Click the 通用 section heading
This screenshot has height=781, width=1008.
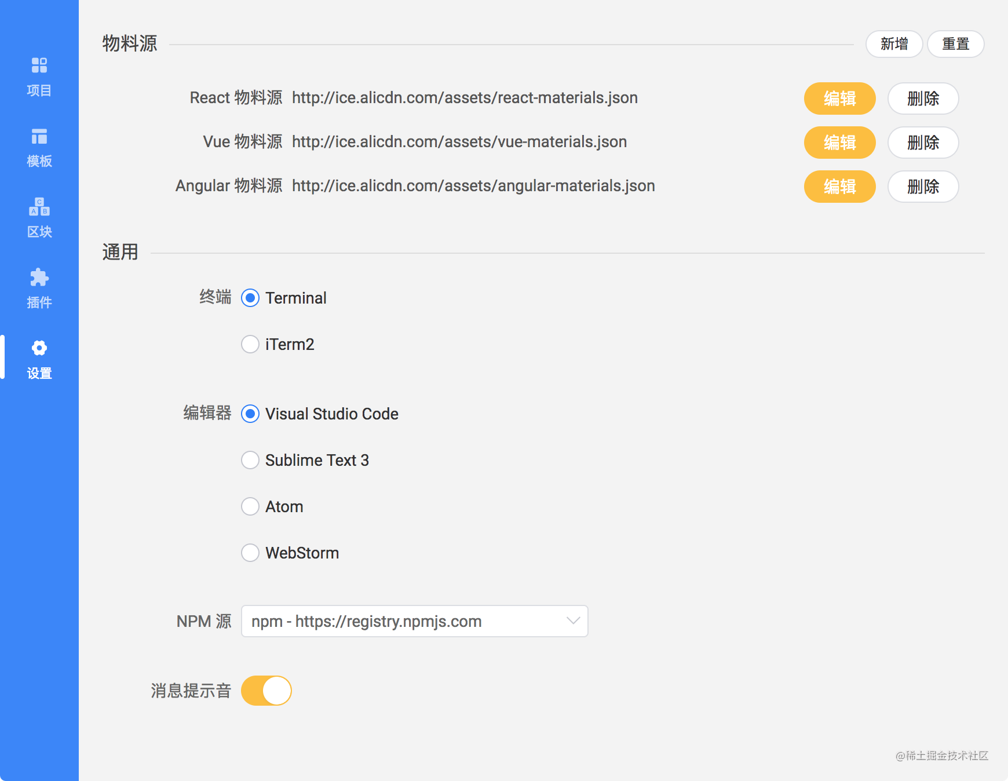[120, 252]
